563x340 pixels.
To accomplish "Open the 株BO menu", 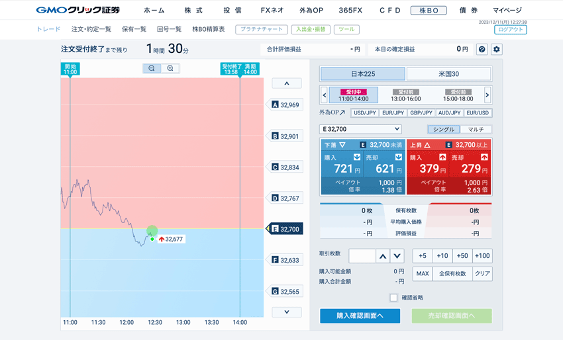I will pyautogui.click(x=429, y=11).
